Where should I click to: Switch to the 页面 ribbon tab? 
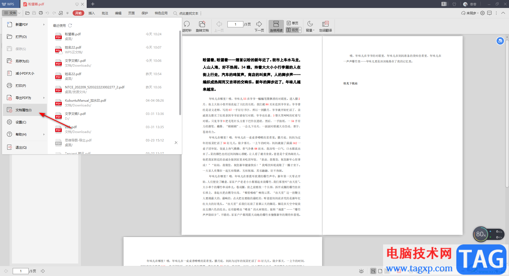tap(131, 13)
